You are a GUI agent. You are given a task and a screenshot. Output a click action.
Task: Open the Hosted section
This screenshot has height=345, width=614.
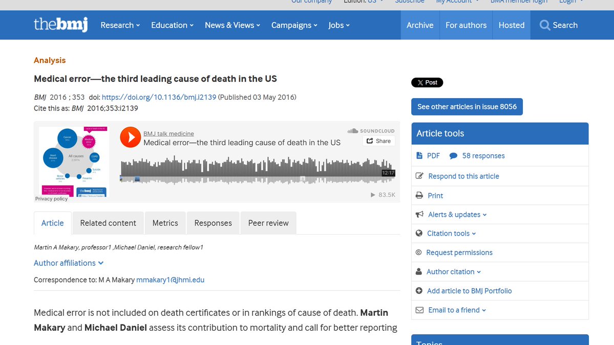512,25
